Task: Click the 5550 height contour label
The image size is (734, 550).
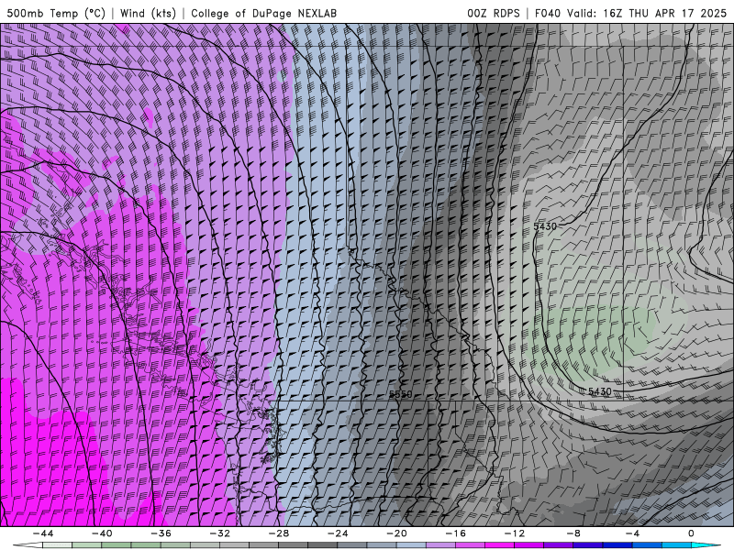Action: [x=400, y=394]
